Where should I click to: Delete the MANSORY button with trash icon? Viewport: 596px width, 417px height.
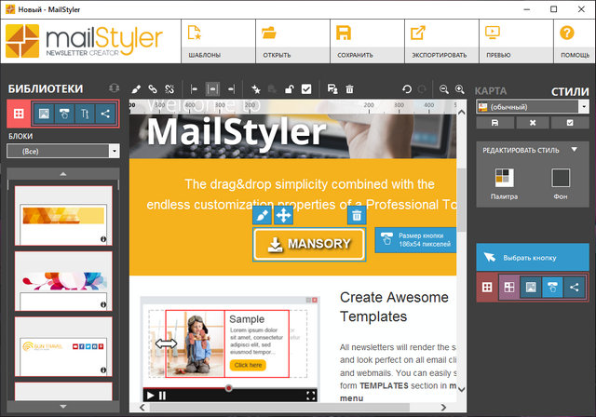pyautogui.click(x=357, y=216)
